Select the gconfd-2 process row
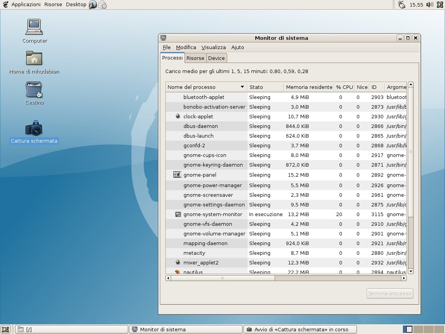 286,145
